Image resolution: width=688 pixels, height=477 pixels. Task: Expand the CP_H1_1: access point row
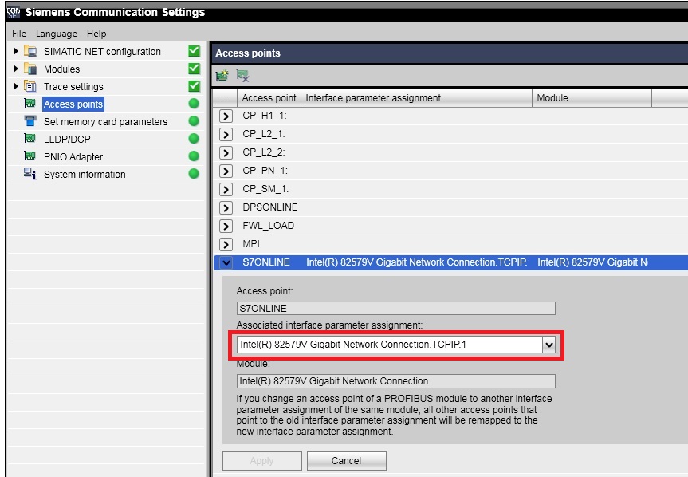point(226,116)
